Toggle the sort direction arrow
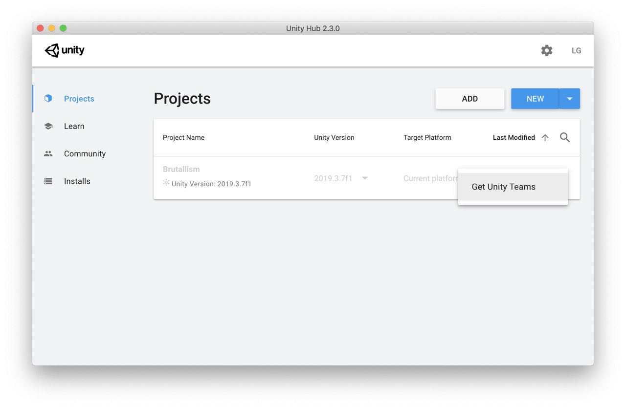Viewport: 626px width, 408px height. (545, 138)
